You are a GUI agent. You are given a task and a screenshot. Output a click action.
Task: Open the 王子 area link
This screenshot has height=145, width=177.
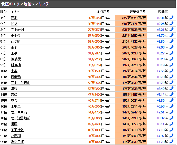click(x=14, y=47)
